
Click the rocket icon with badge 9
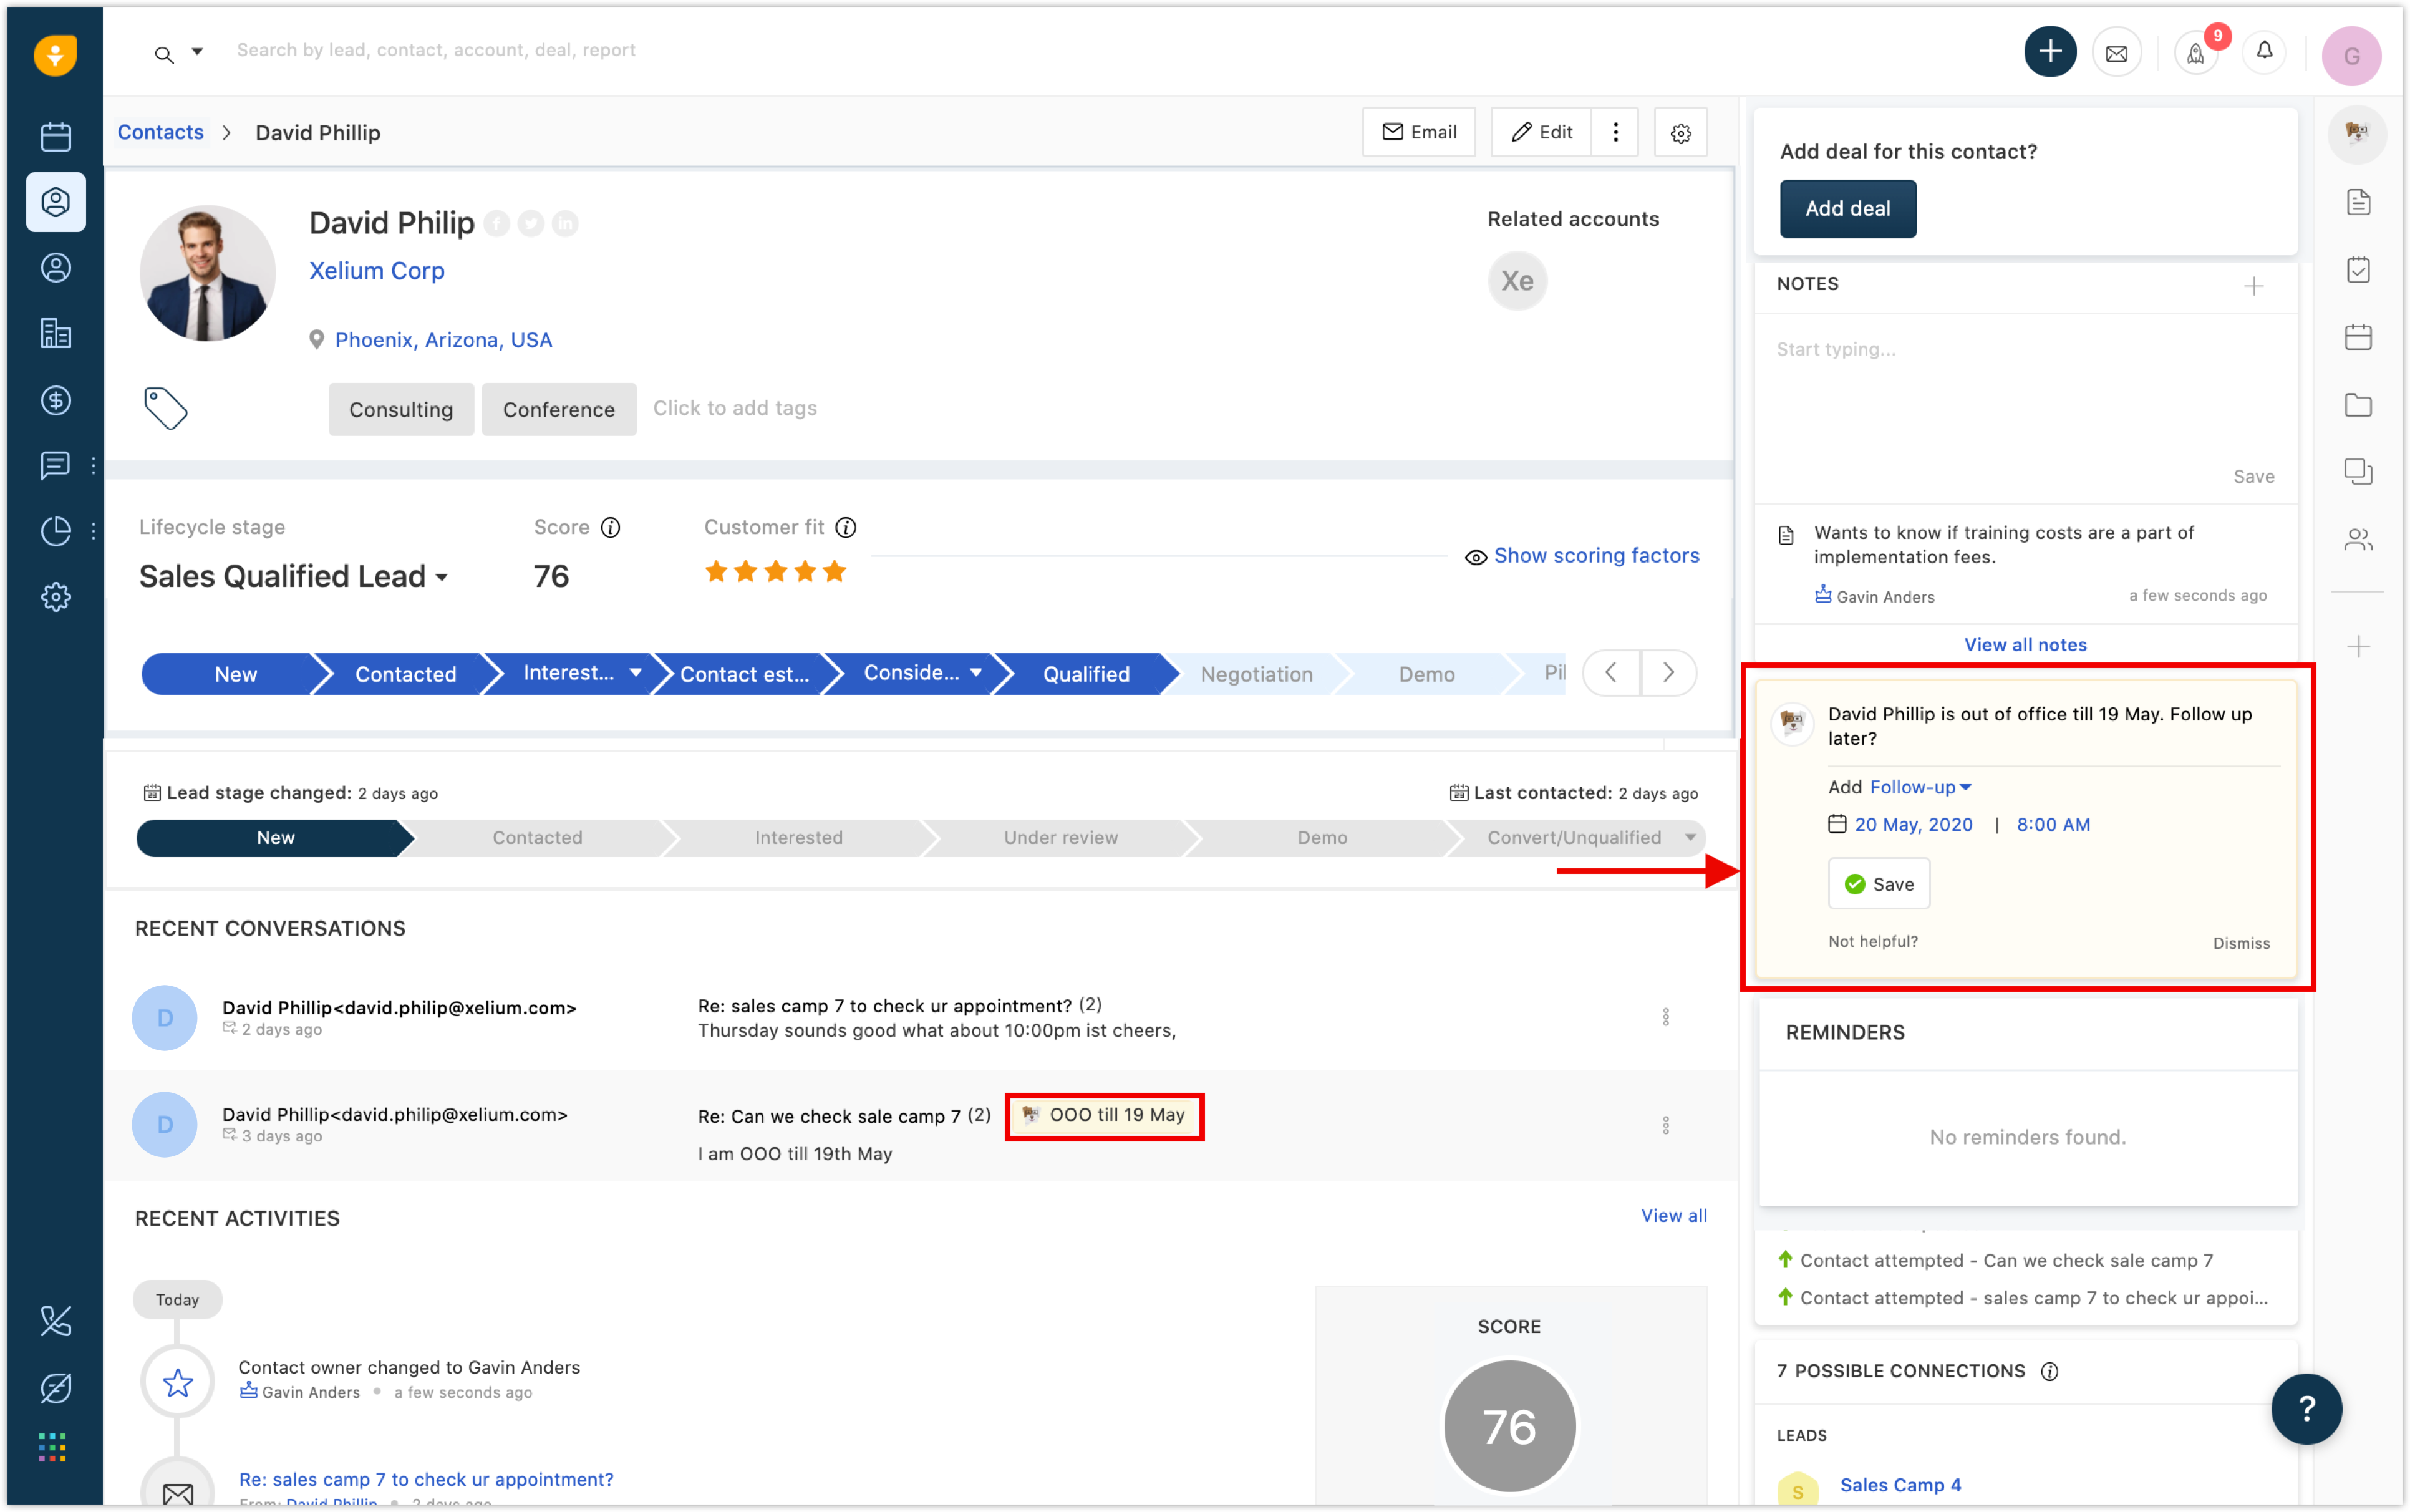click(x=2195, y=53)
